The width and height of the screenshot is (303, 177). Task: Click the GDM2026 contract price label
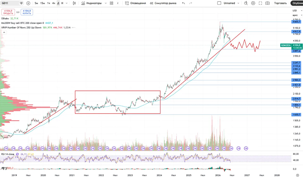(286, 45)
